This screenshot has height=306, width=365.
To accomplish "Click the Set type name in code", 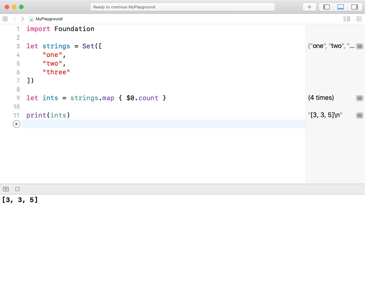I will coord(88,46).
